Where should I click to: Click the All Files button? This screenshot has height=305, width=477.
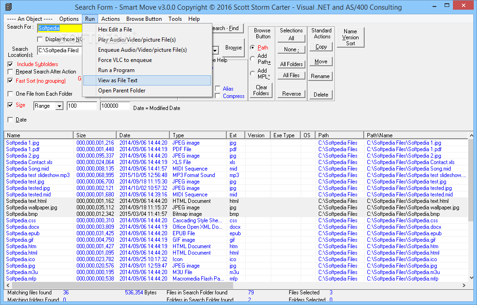coord(291,75)
